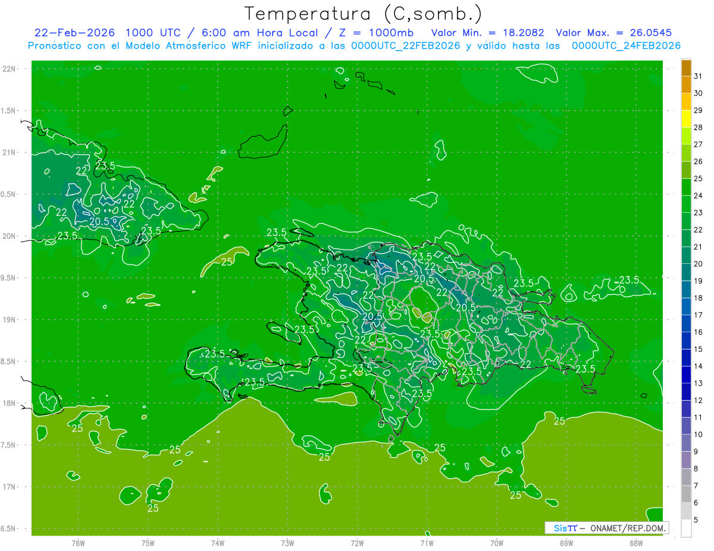Click the '18N' latitude axis label
This screenshot has height=551, width=714.
[10, 403]
